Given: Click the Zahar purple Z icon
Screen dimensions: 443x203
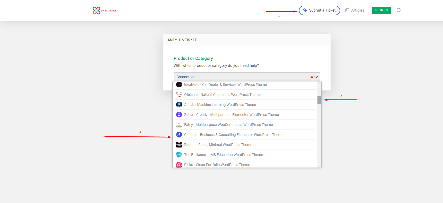Looking at the screenshot, I should (179, 115).
